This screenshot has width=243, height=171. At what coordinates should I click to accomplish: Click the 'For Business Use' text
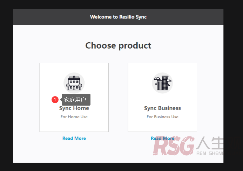(162, 117)
